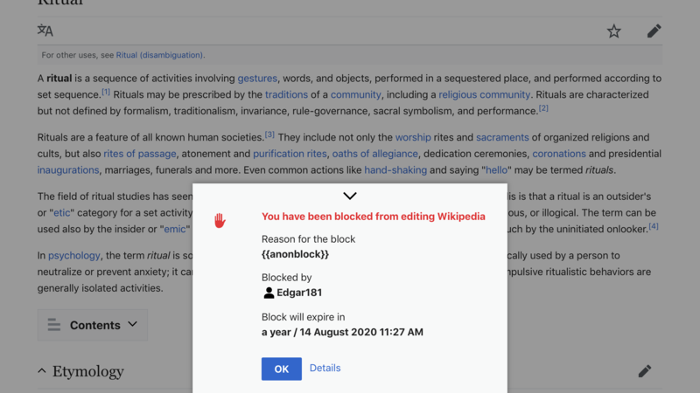This screenshot has width=700, height=393.
Task: Click the language translation icon
Action: [x=45, y=31]
